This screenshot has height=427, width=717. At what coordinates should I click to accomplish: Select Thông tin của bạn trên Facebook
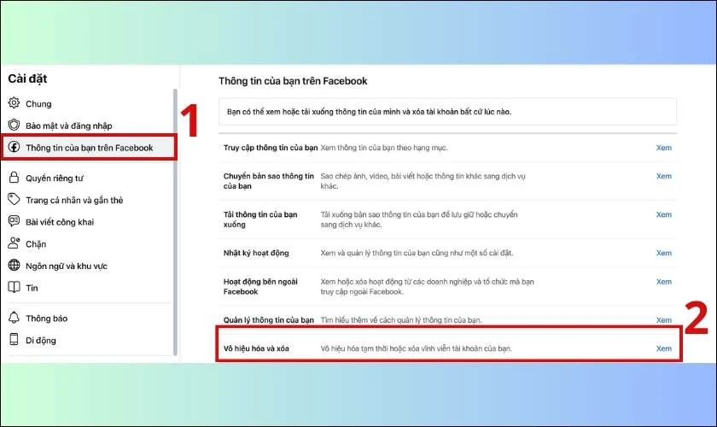click(89, 148)
